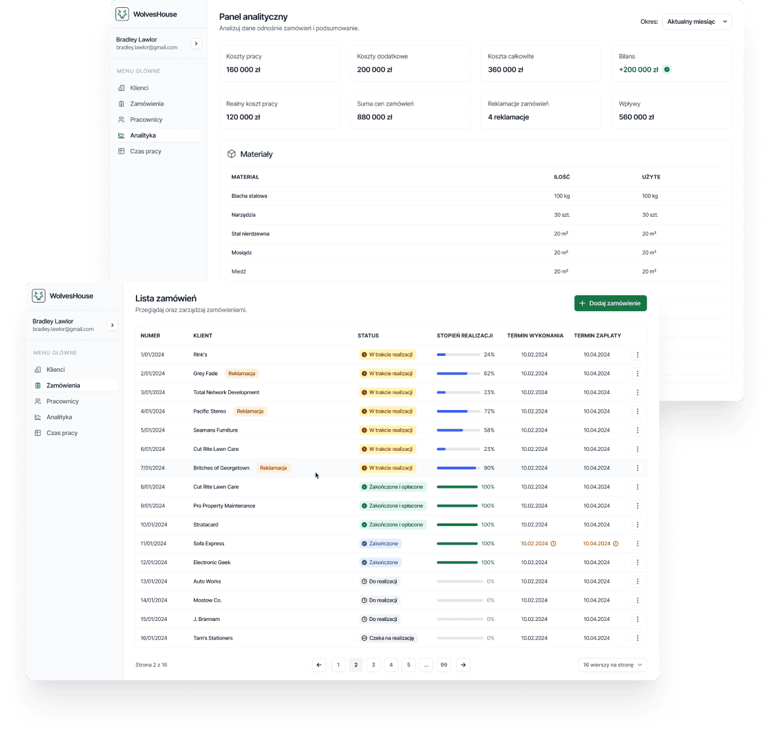Click Reklamacja tag on Grey Fade row
This screenshot has width=770, height=733.
click(241, 374)
